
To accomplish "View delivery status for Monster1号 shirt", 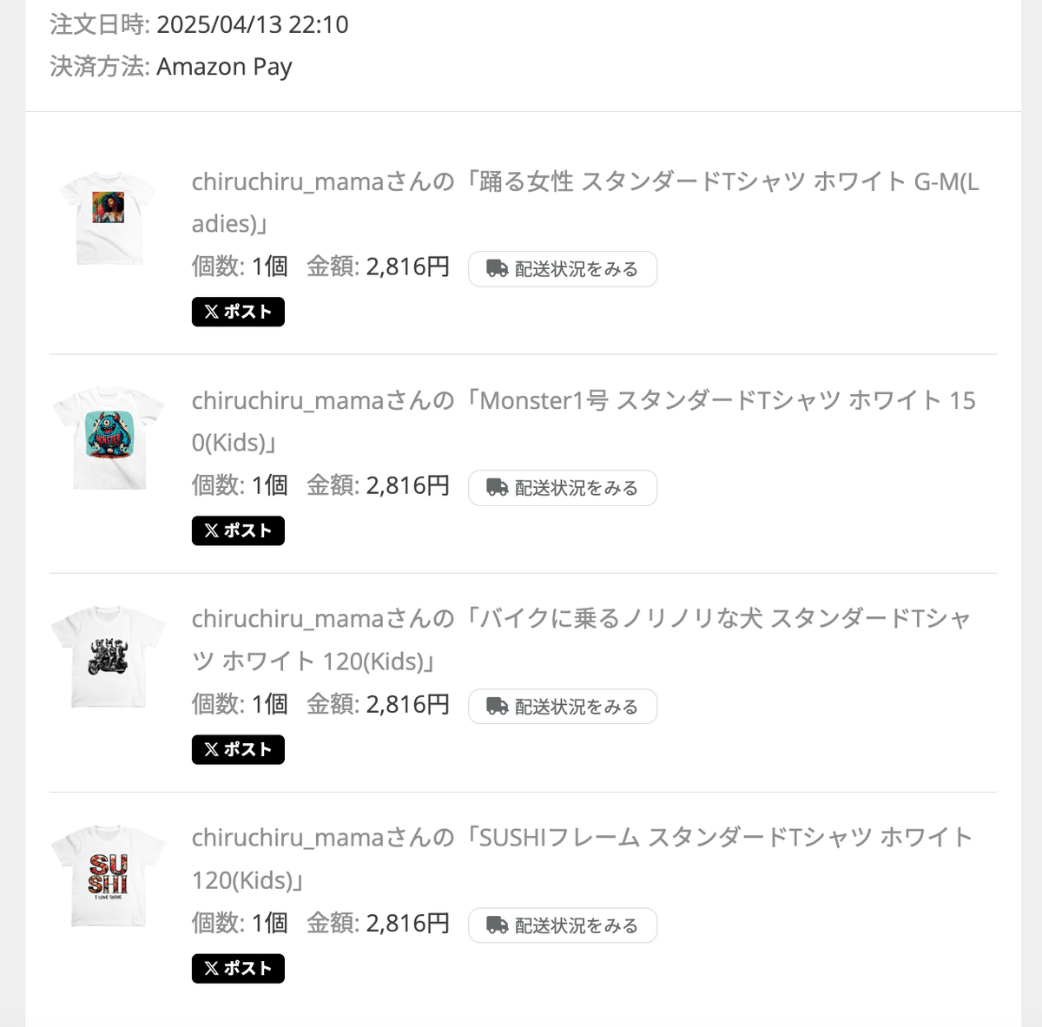I will pyautogui.click(x=563, y=488).
